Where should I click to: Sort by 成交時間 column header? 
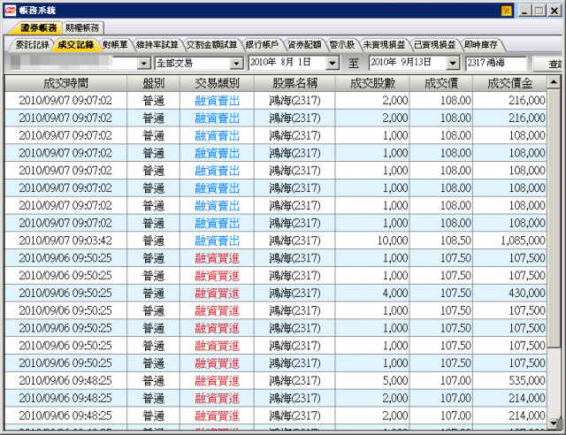click(x=65, y=83)
